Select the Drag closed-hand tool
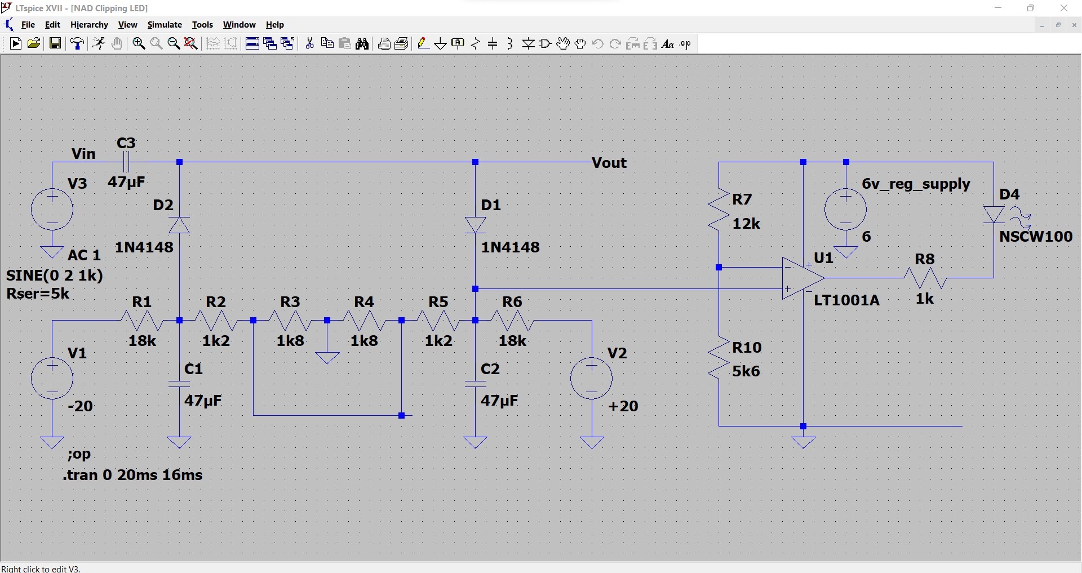 tap(580, 44)
